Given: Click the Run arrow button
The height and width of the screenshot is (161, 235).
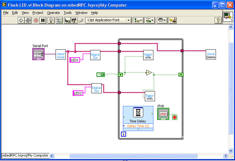Looking at the screenshot, I should (x=21, y=20).
